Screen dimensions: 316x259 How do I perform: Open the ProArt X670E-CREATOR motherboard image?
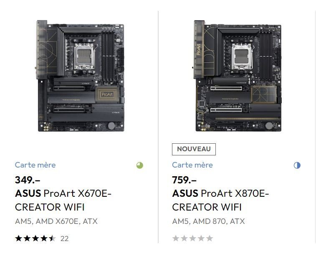(80, 76)
